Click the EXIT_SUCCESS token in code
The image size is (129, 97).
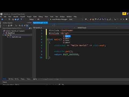tap(70, 54)
